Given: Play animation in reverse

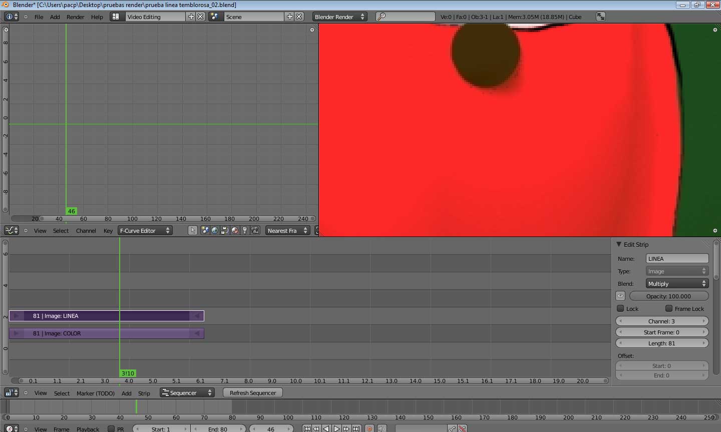Looking at the screenshot, I should pyautogui.click(x=326, y=429).
